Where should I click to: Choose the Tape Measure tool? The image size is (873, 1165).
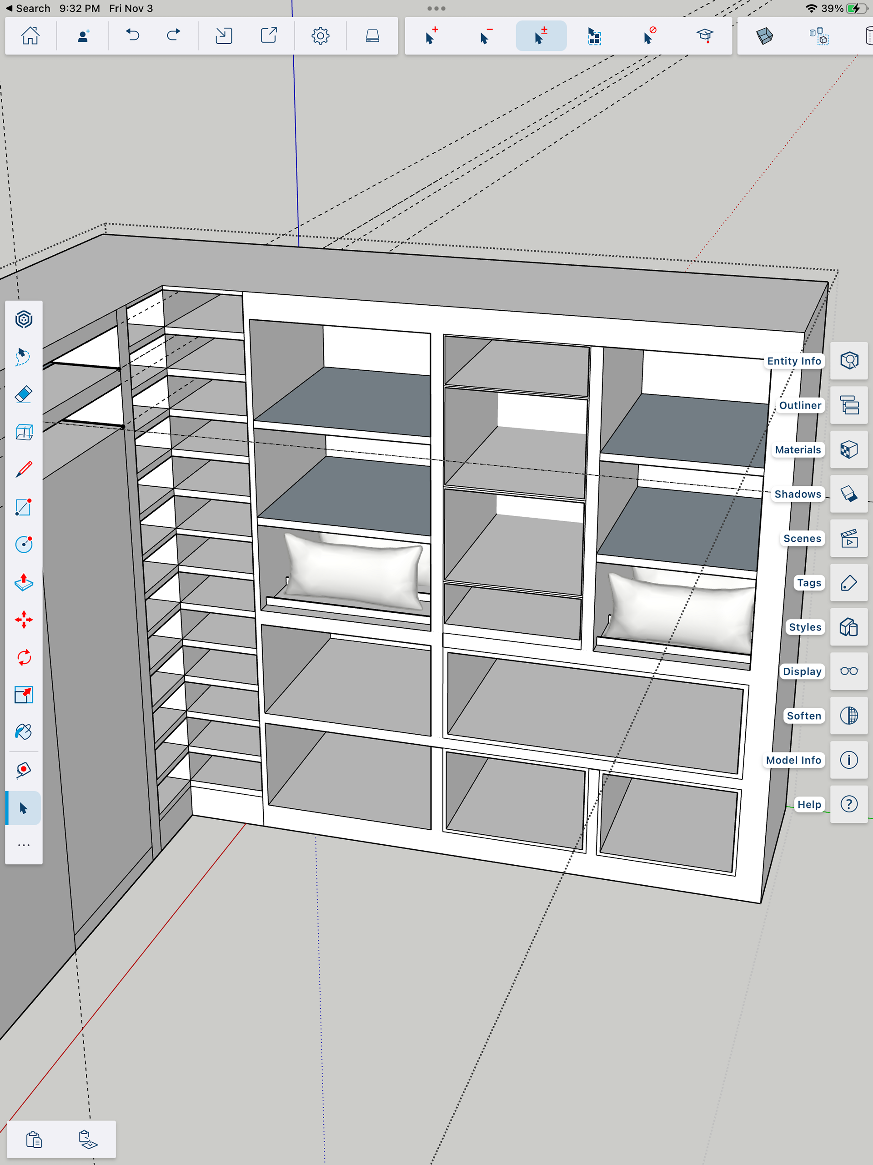coord(24,770)
